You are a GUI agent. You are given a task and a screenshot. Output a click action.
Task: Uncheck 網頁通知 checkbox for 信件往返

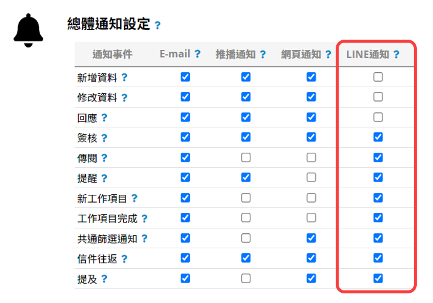pyautogui.click(x=311, y=258)
